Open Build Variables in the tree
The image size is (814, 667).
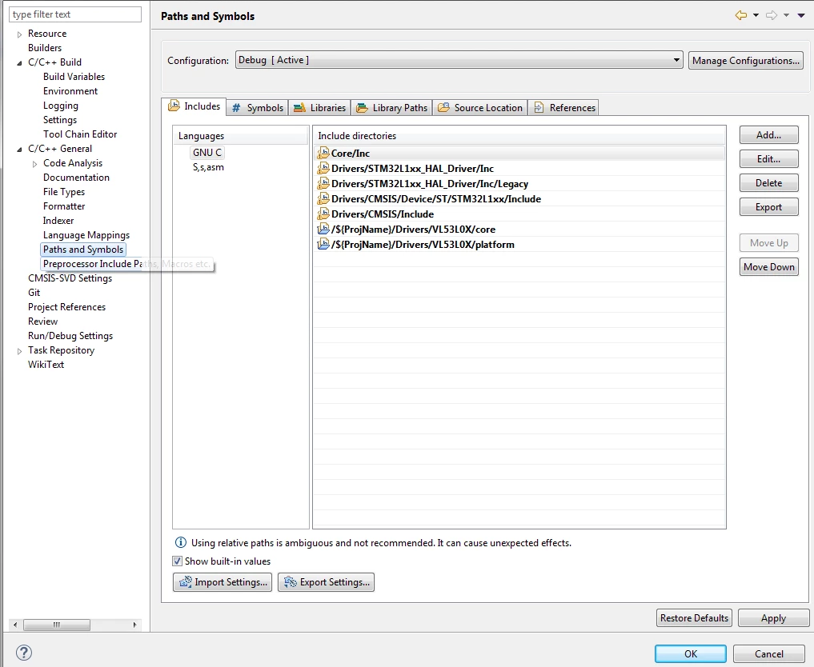[74, 76]
